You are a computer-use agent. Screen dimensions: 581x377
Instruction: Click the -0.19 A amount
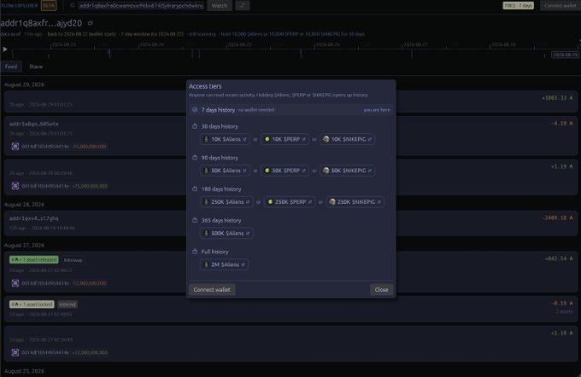click(x=561, y=303)
